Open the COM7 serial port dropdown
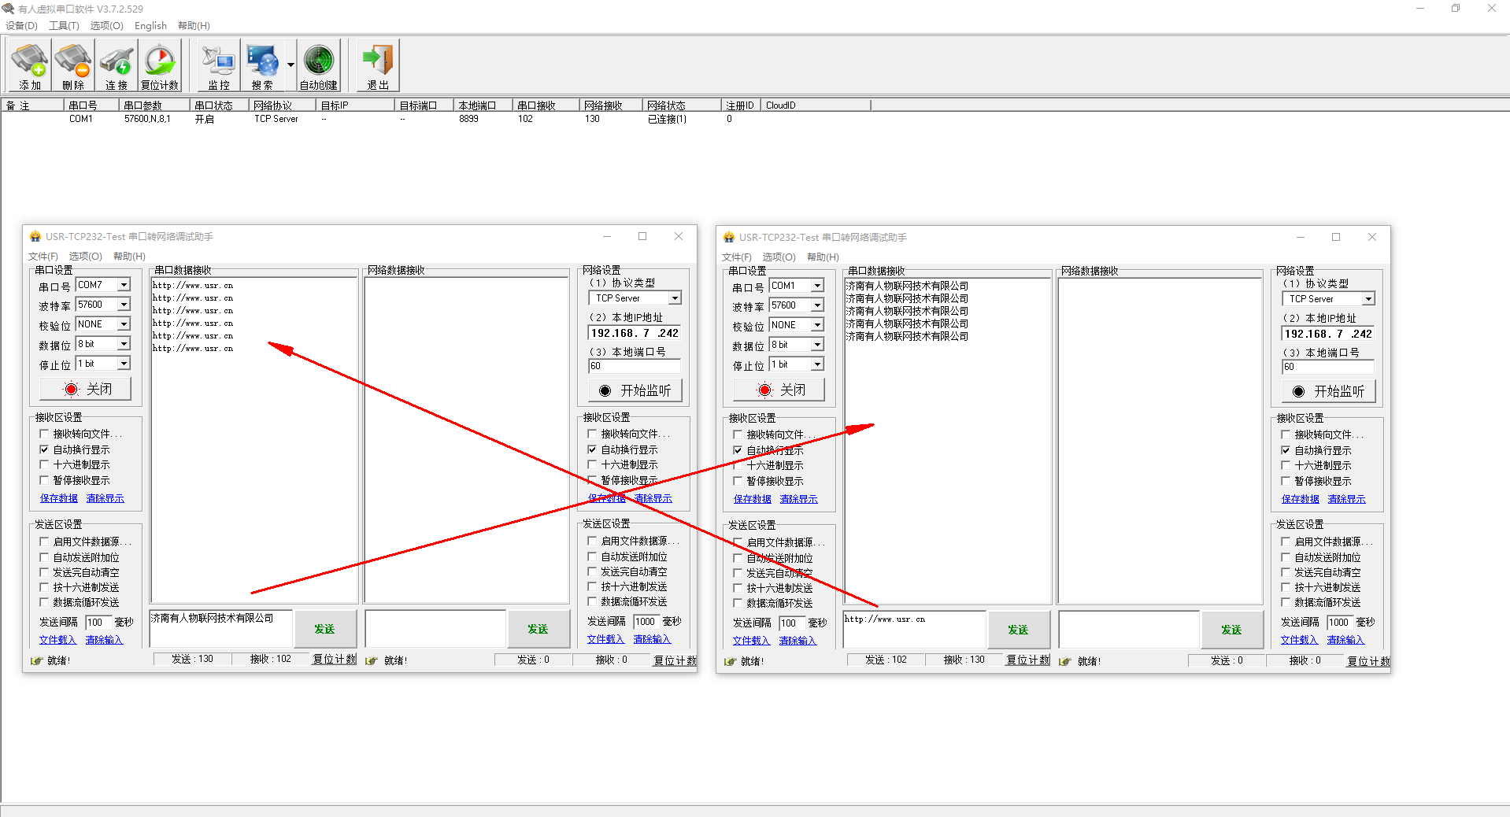 coord(124,285)
